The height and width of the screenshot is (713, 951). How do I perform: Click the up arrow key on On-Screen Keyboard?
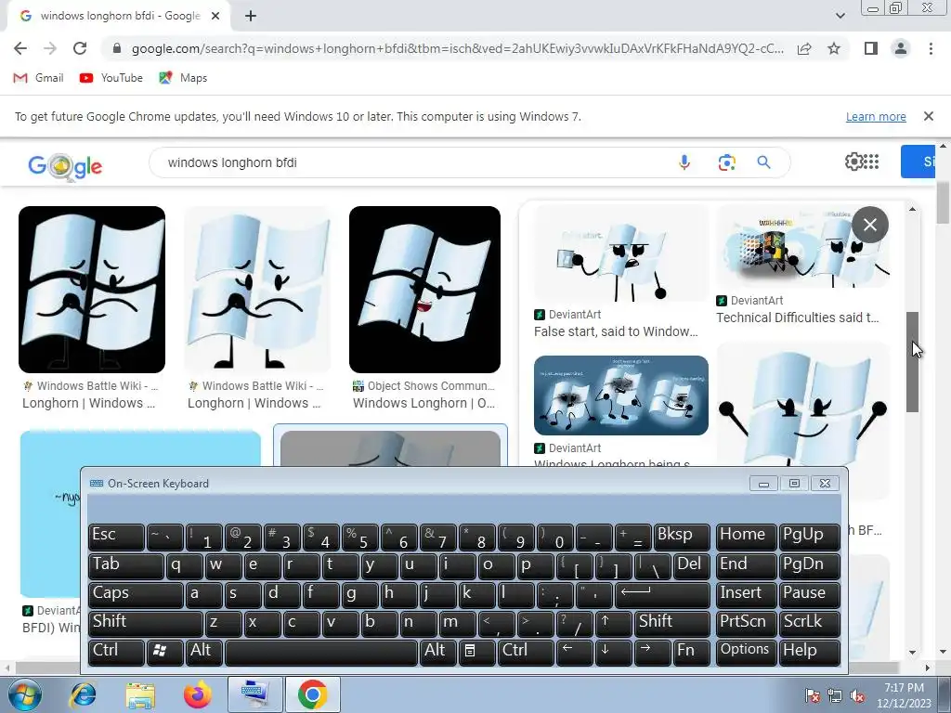click(613, 623)
